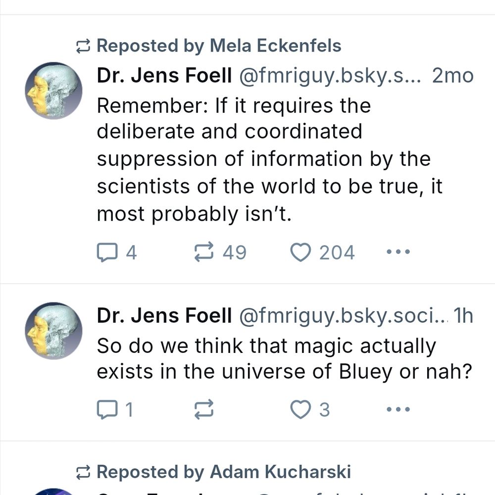Open more options on the Bluey post
The image size is (495, 495).
[398, 409]
